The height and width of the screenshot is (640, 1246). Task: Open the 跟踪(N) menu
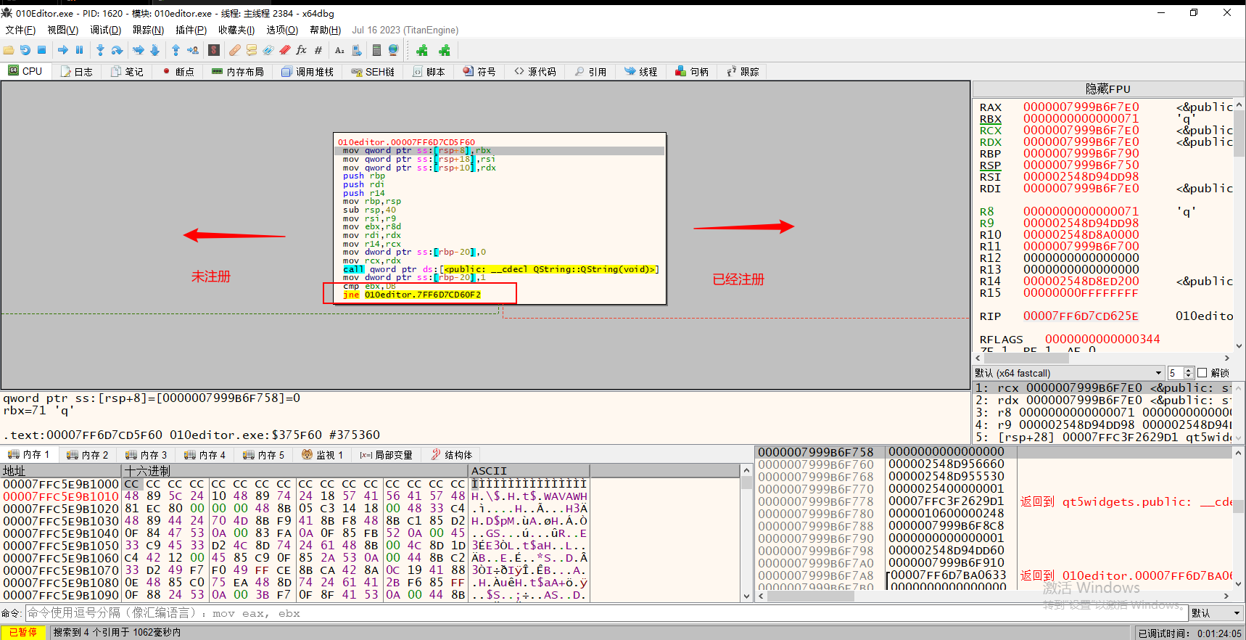(x=148, y=30)
